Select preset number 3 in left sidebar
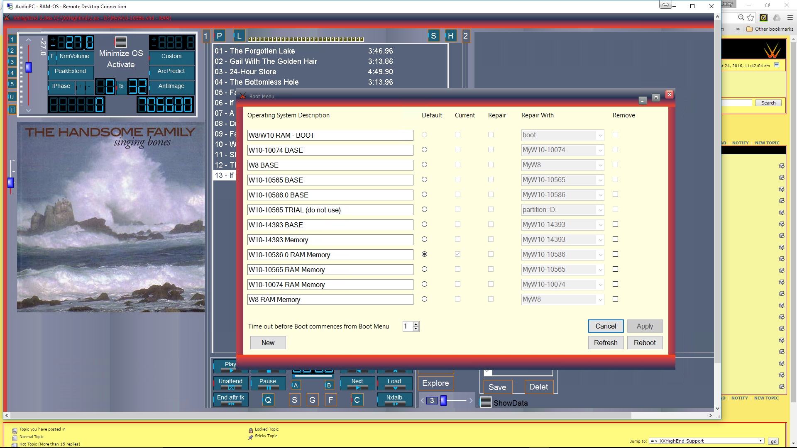This screenshot has height=448, width=797. click(x=12, y=62)
